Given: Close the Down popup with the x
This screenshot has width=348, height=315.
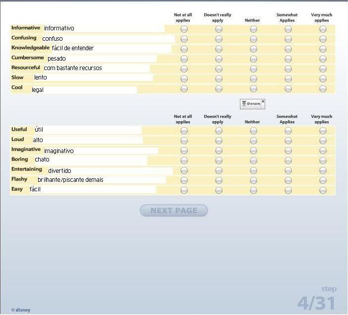Looking at the screenshot, I should point(263,101).
